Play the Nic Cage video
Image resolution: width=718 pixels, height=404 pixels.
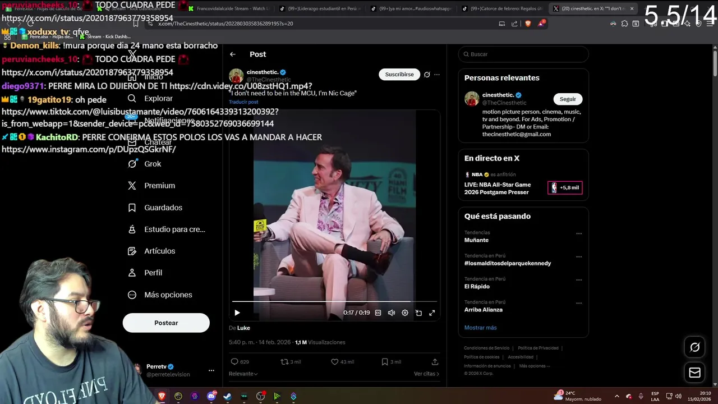237,313
